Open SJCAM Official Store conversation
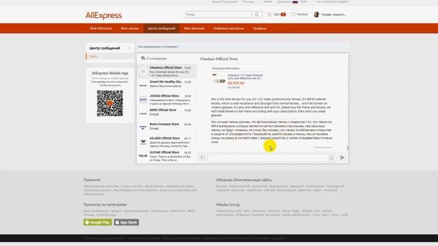438x246 pixels. coord(166,156)
